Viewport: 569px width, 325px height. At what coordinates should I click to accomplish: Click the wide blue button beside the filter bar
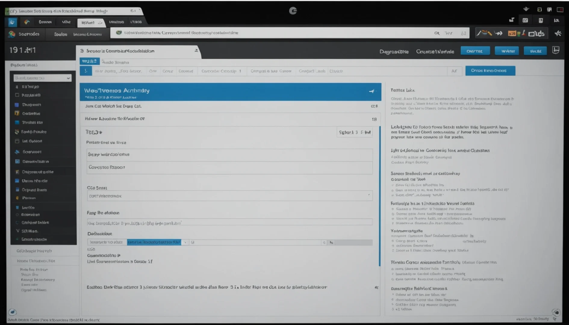coord(490,71)
